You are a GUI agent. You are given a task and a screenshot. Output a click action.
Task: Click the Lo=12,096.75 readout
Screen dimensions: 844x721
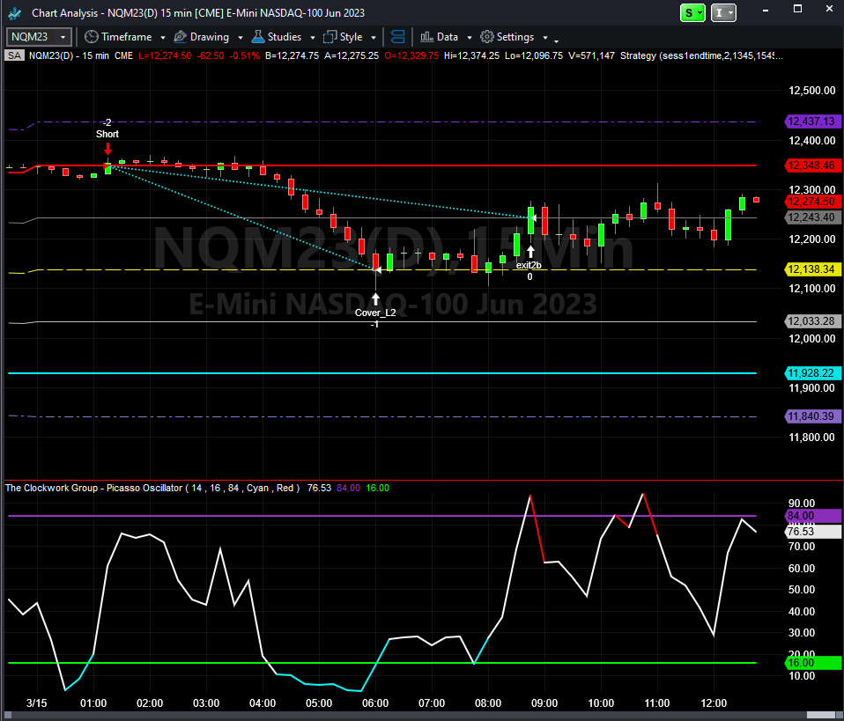tap(534, 55)
